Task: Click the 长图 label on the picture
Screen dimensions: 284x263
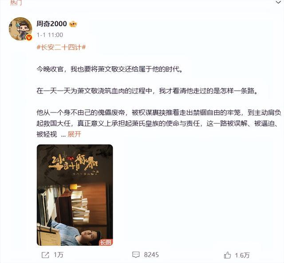Action: pyautogui.click(x=106, y=242)
